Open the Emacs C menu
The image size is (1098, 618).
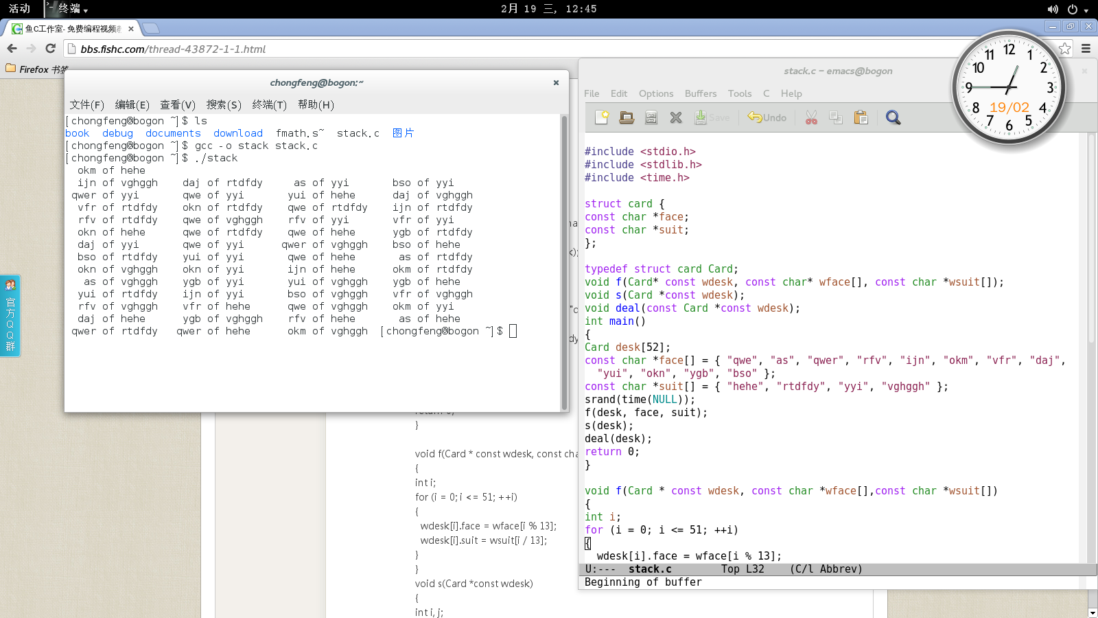[767, 93]
